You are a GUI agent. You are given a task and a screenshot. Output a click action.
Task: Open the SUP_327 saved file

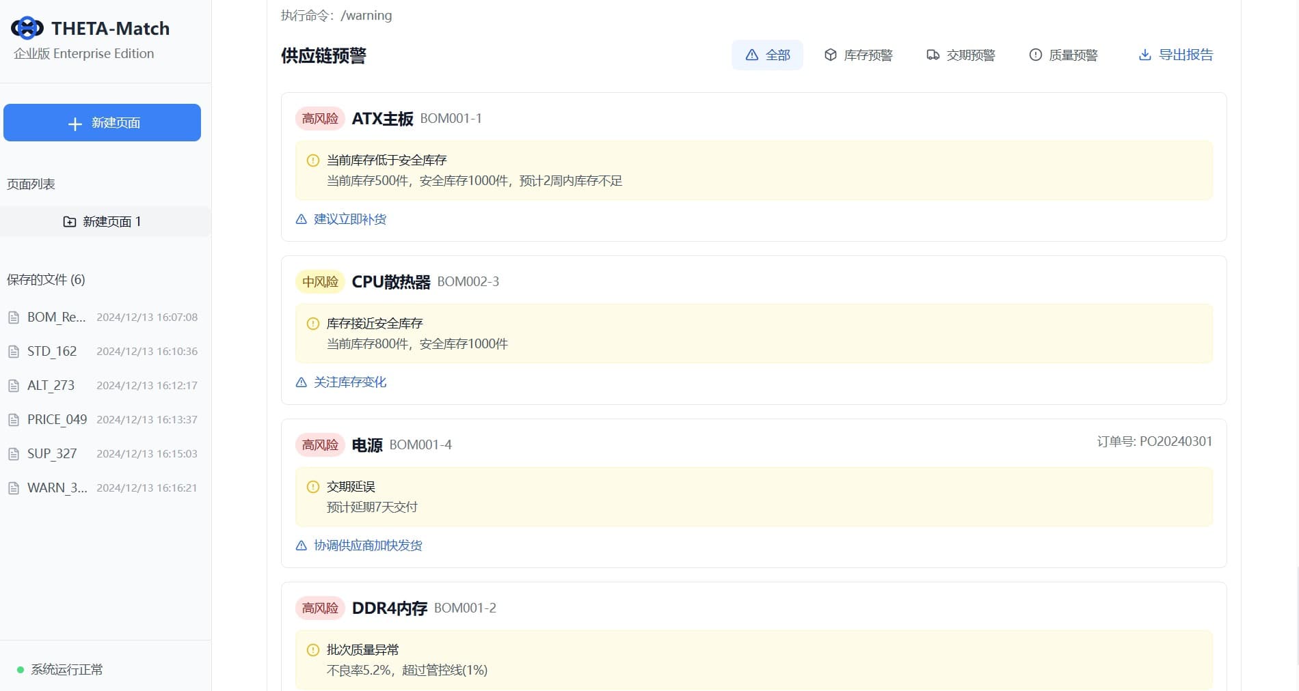click(x=52, y=454)
